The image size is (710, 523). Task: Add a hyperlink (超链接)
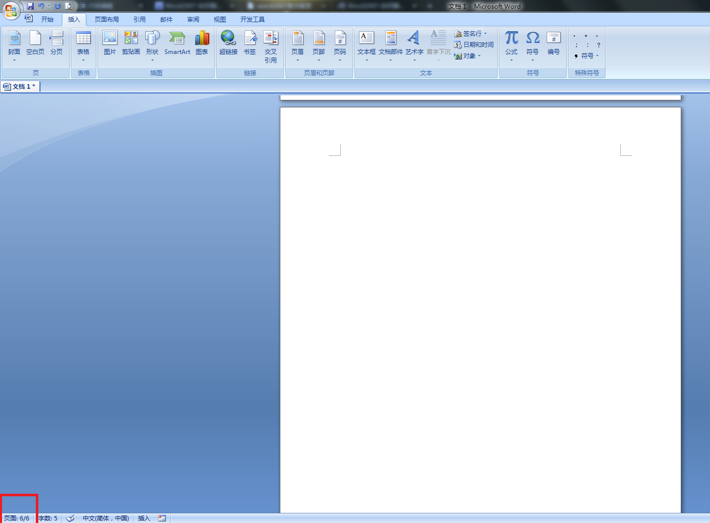coord(228,43)
